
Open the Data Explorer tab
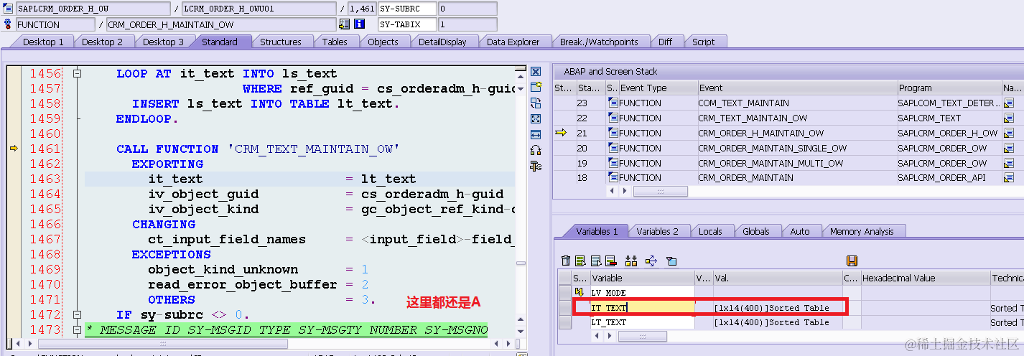[x=513, y=42]
